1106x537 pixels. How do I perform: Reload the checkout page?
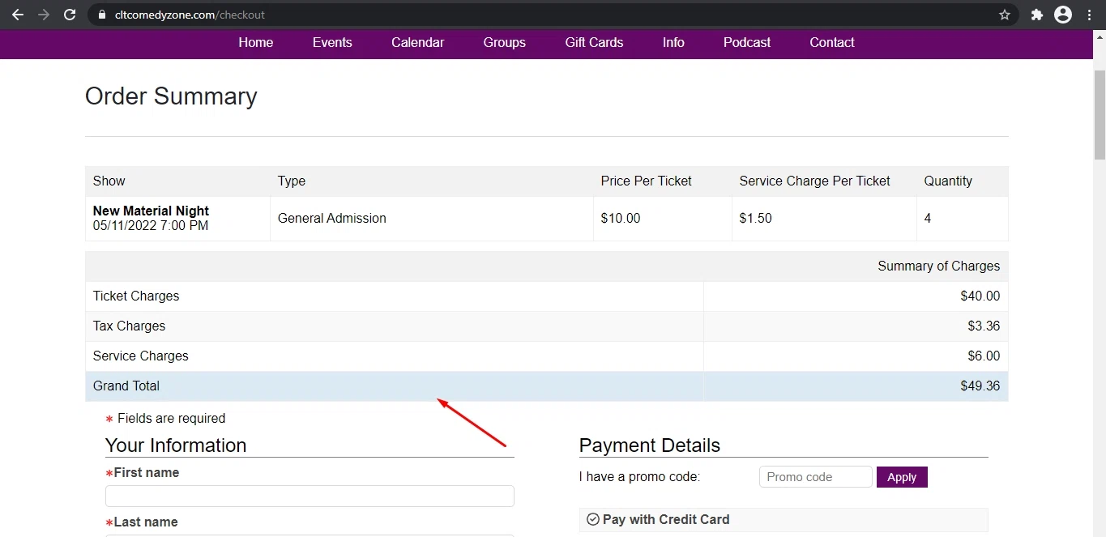[x=70, y=15]
